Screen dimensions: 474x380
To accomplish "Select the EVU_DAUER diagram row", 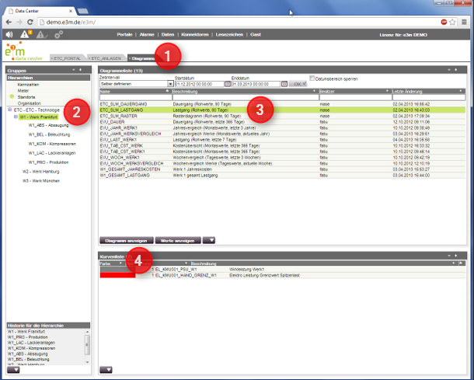I will click(x=282, y=122).
